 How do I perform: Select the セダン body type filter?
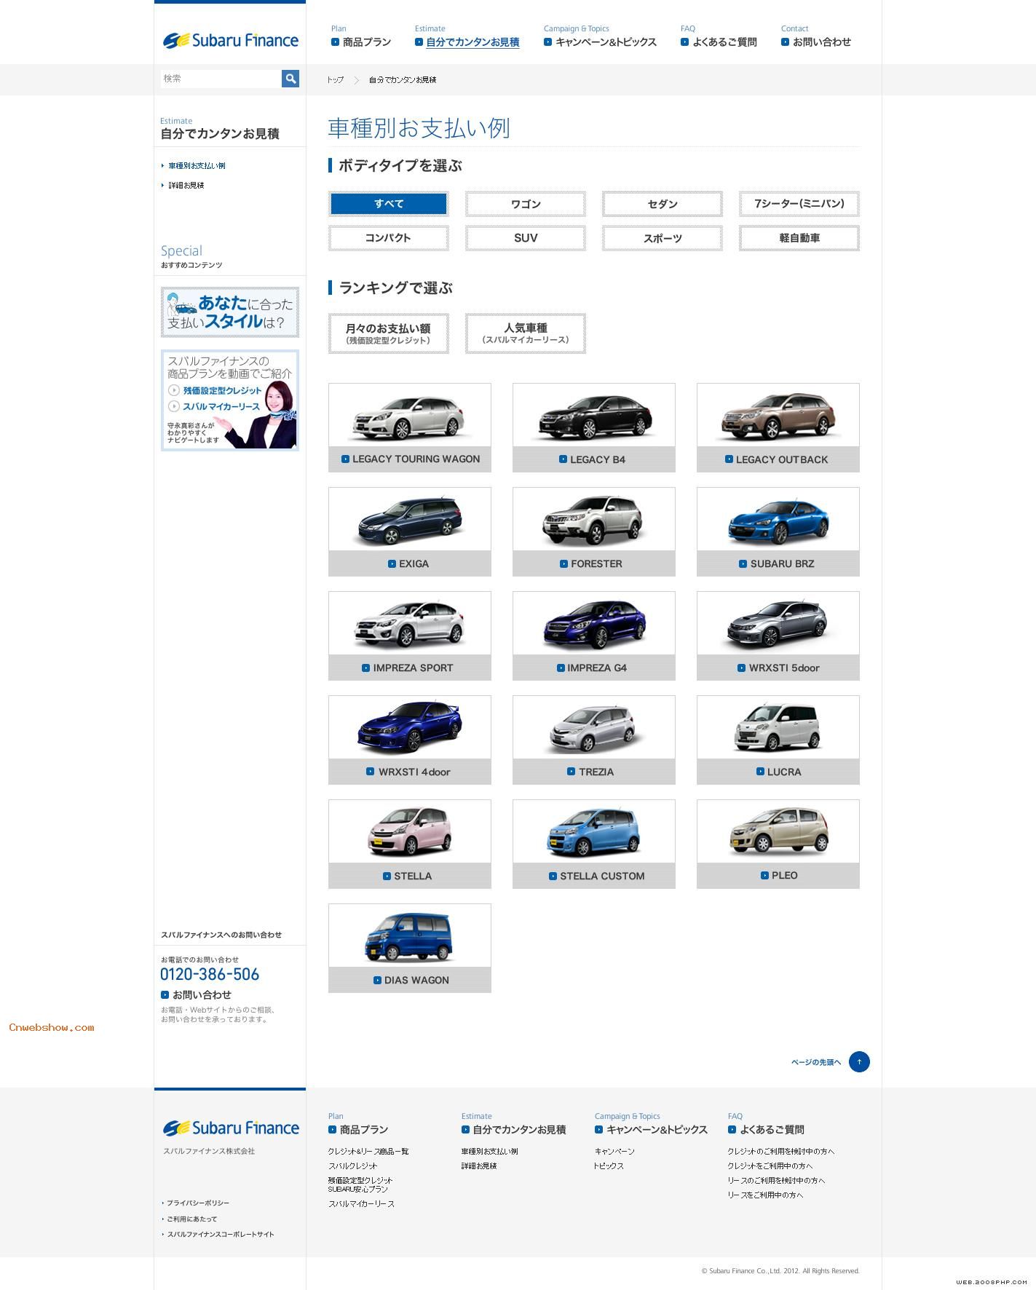point(663,204)
